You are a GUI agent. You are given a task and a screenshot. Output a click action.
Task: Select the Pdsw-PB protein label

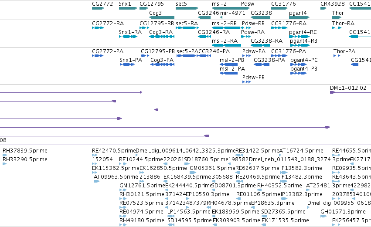pos(253,78)
